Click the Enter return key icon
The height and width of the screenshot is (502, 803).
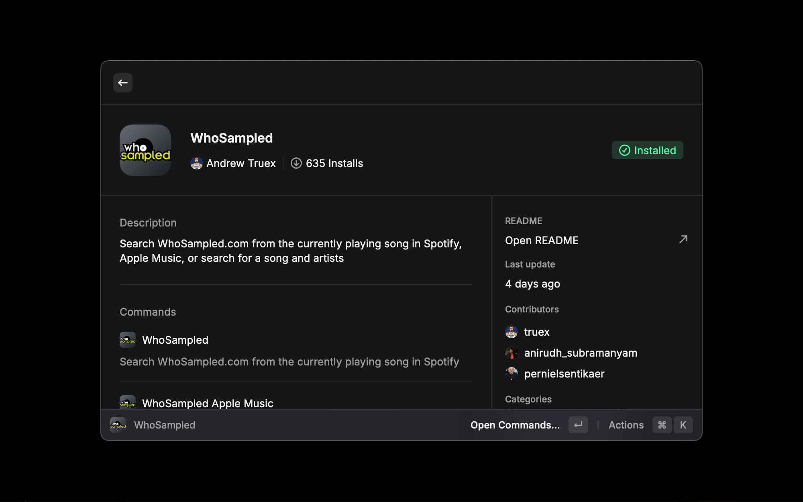(x=578, y=425)
